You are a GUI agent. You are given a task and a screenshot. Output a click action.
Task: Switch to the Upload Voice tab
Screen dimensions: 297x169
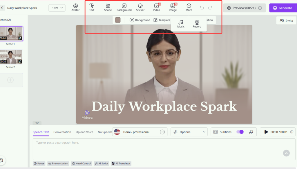click(x=84, y=132)
